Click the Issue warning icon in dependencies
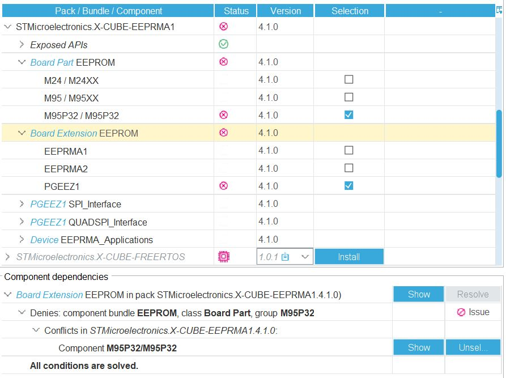506x378 pixels. [x=461, y=312]
